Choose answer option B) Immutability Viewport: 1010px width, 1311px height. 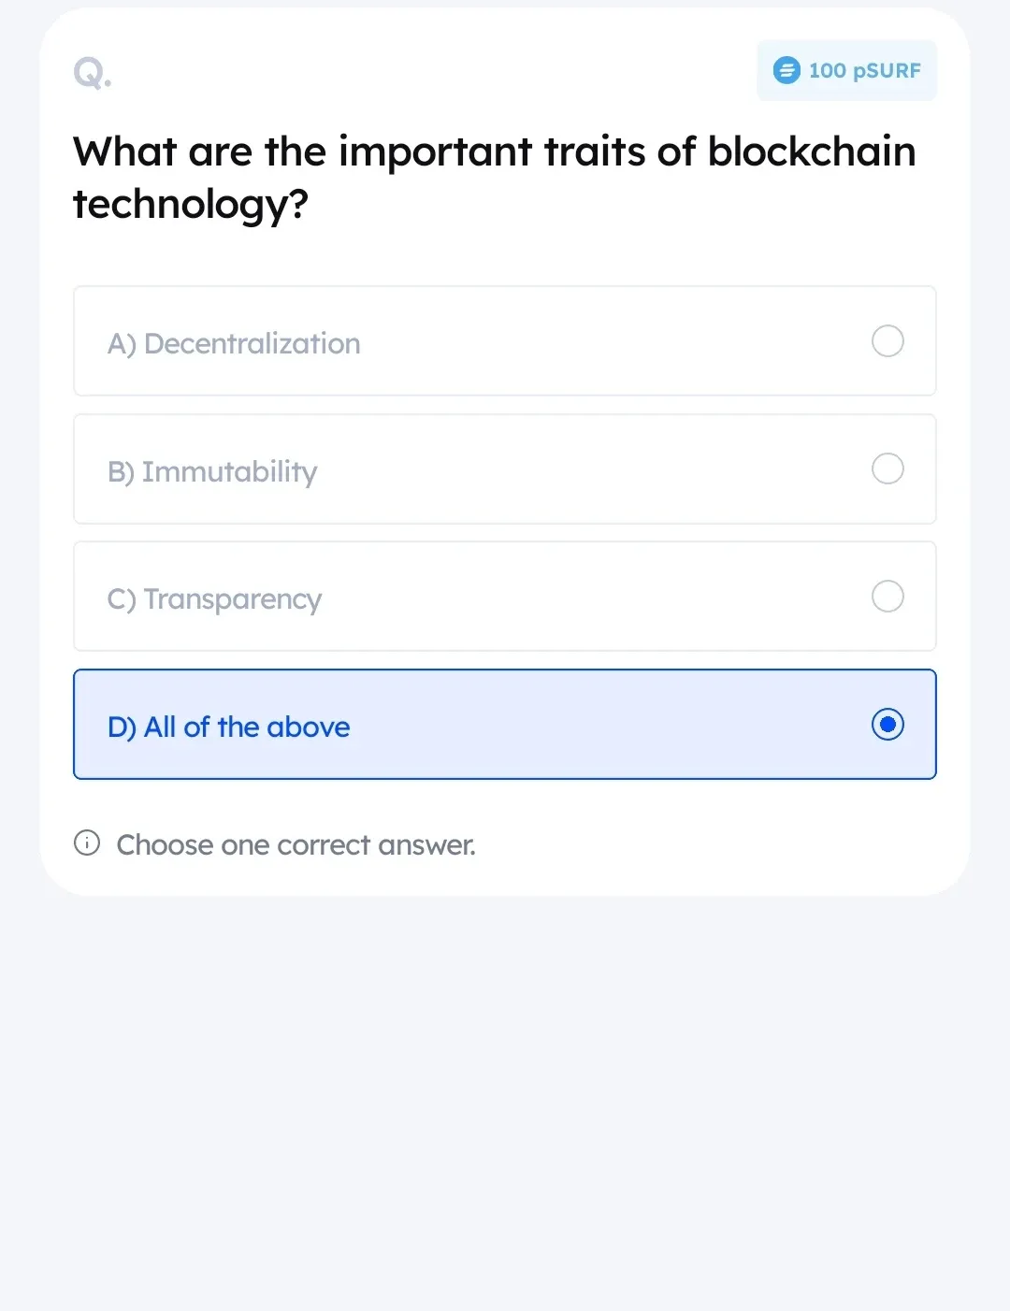click(505, 468)
